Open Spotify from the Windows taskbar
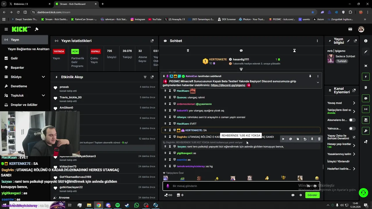 tap(117, 205)
